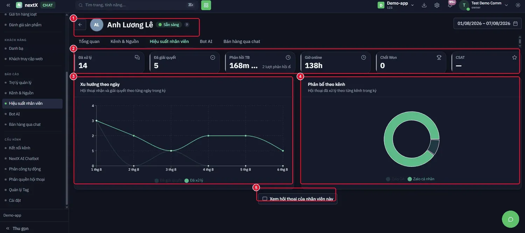Image resolution: width=525 pixels, height=233 pixels.
Task: Click the download icon in the top bar
Action: (424, 5)
